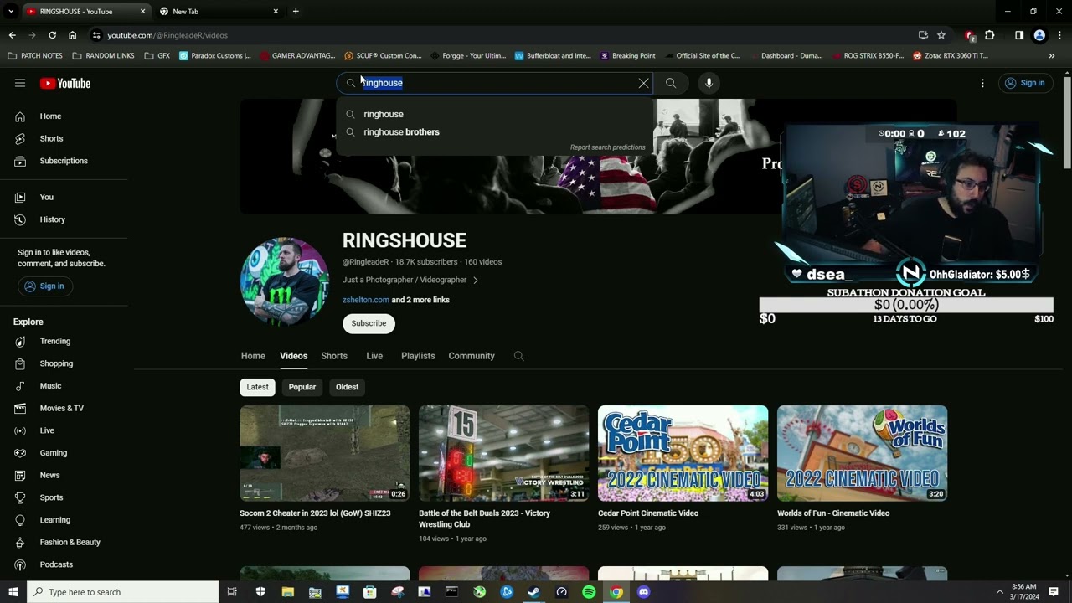Browse News in Explore
The height and width of the screenshot is (603, 1072).
coord(64,475)
